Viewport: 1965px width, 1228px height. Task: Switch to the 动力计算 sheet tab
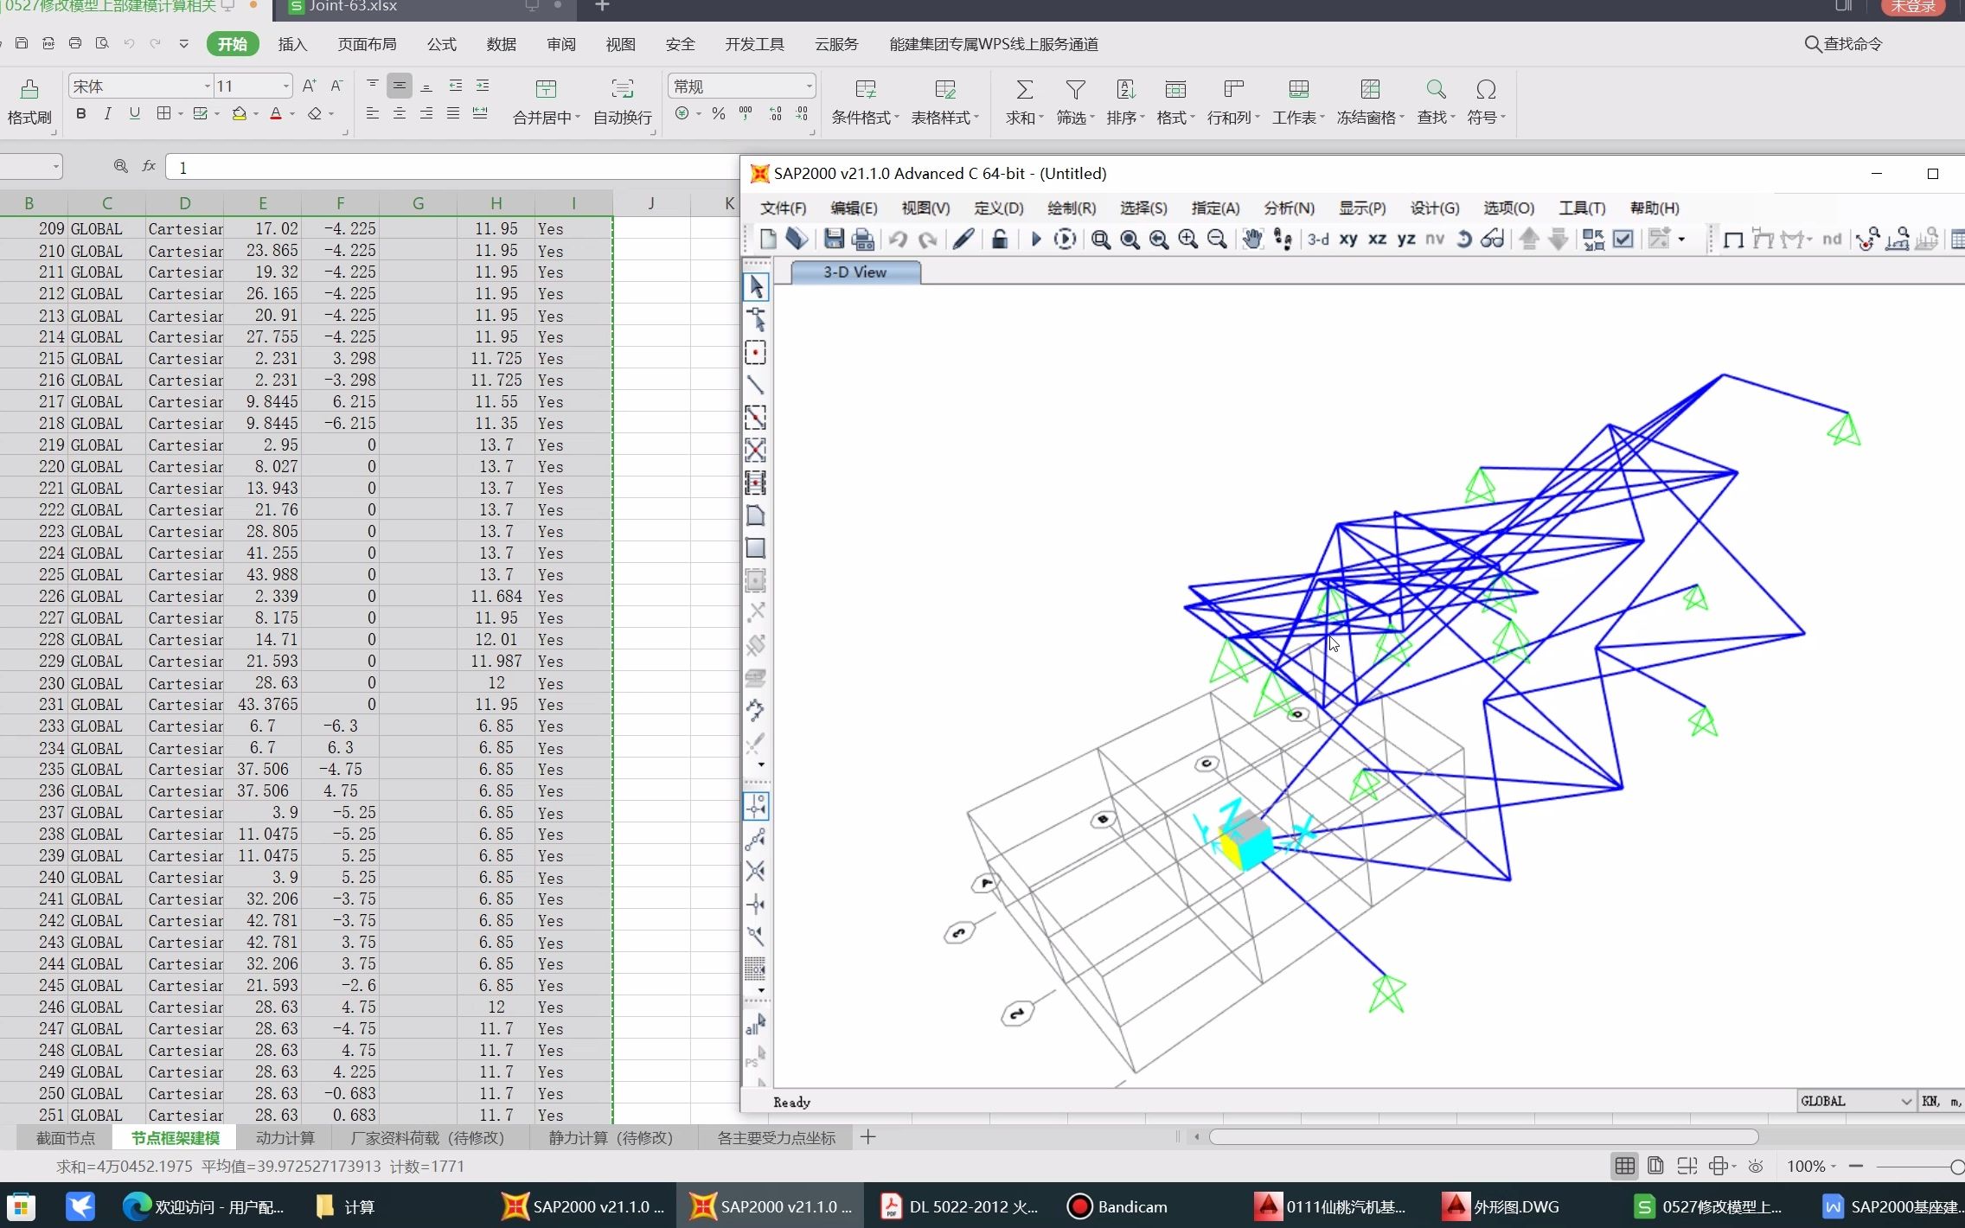tap(285, 1137)
